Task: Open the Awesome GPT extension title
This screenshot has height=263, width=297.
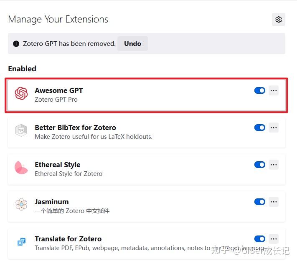Action: (59, 90)
